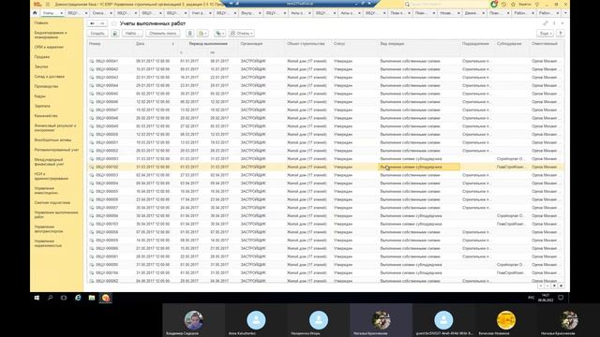Open the Кадры section

(39, 96)
